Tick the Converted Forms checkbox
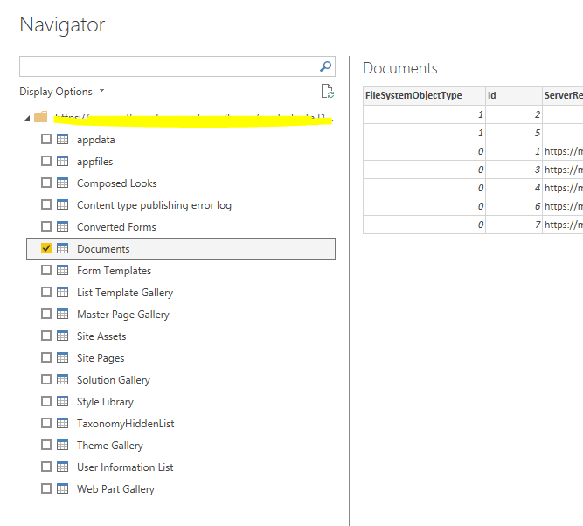The image size is (583, 526). pyautogui.click(x=46, y=226)
